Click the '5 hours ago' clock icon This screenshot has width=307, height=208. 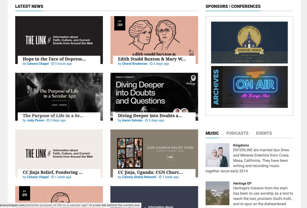click(x=53, y=64)
